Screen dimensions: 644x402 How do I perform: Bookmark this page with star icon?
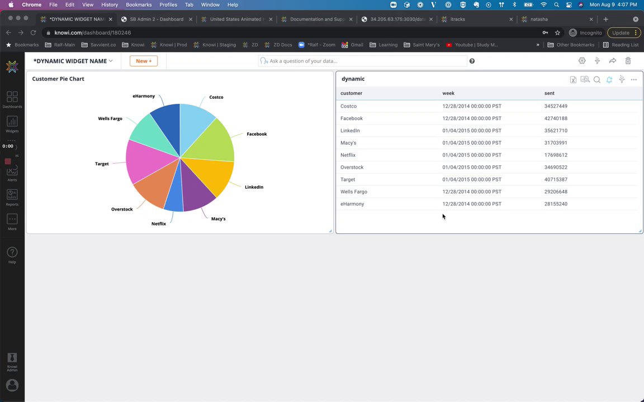pos(557,33)
